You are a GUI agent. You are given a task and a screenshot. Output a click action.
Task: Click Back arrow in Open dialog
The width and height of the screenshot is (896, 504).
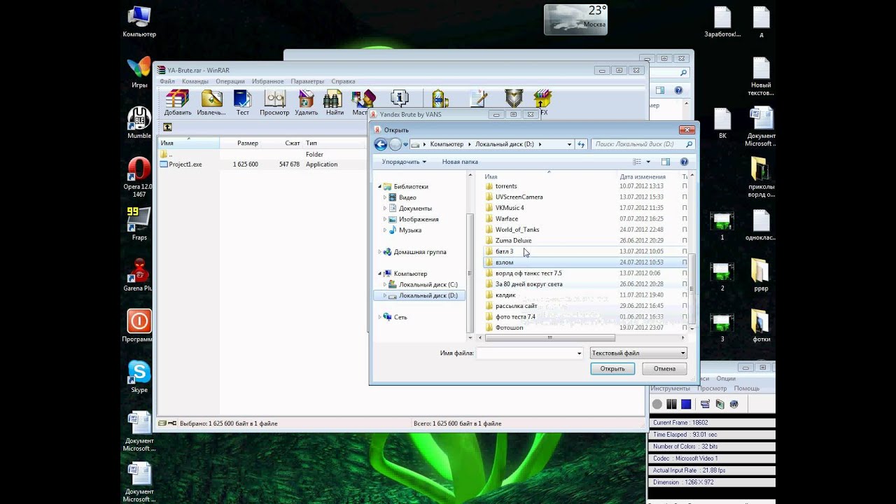381,144
